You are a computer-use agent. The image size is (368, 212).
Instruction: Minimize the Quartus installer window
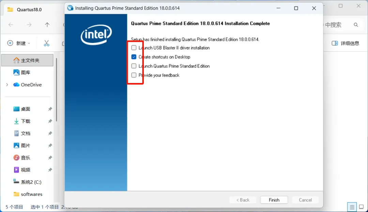[x=278, y=8]
